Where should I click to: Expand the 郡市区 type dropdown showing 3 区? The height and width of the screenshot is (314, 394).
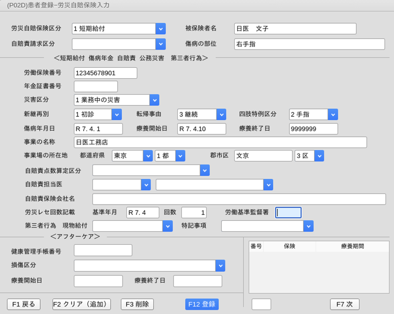point(319,156)
